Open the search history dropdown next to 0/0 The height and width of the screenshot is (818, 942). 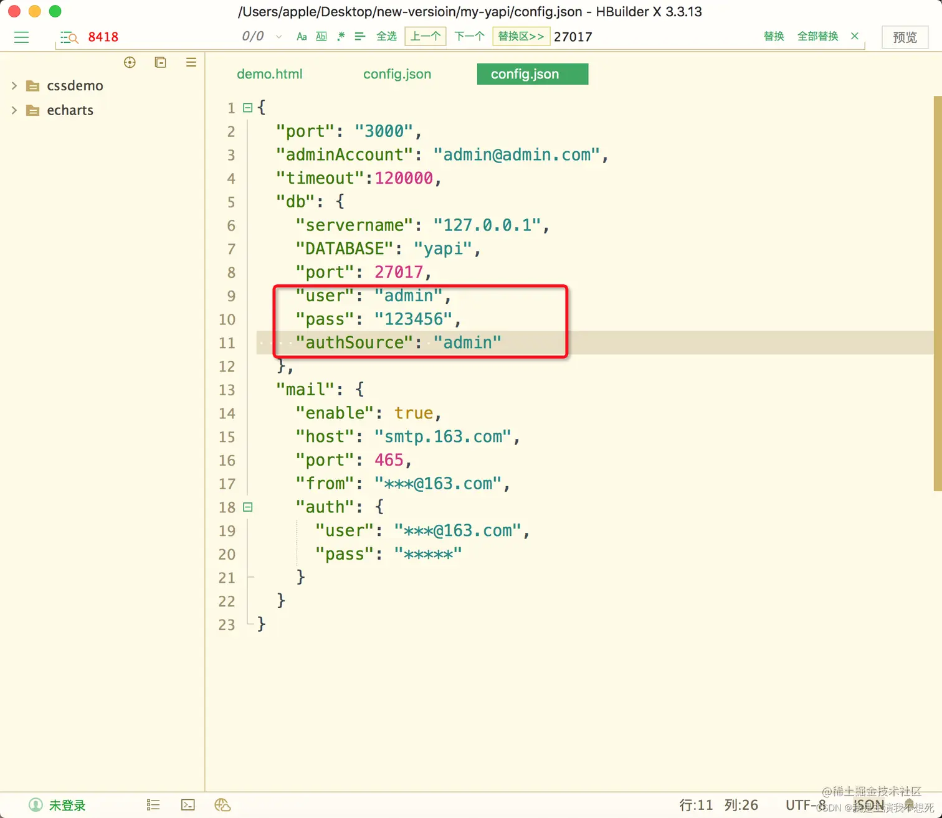[278, 37]
